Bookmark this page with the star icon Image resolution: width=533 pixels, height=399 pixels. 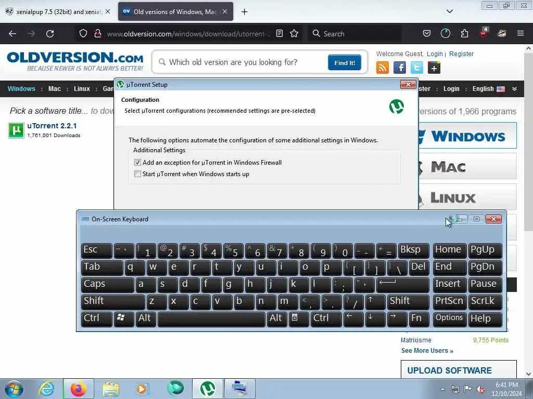click(x=294, y=34)
